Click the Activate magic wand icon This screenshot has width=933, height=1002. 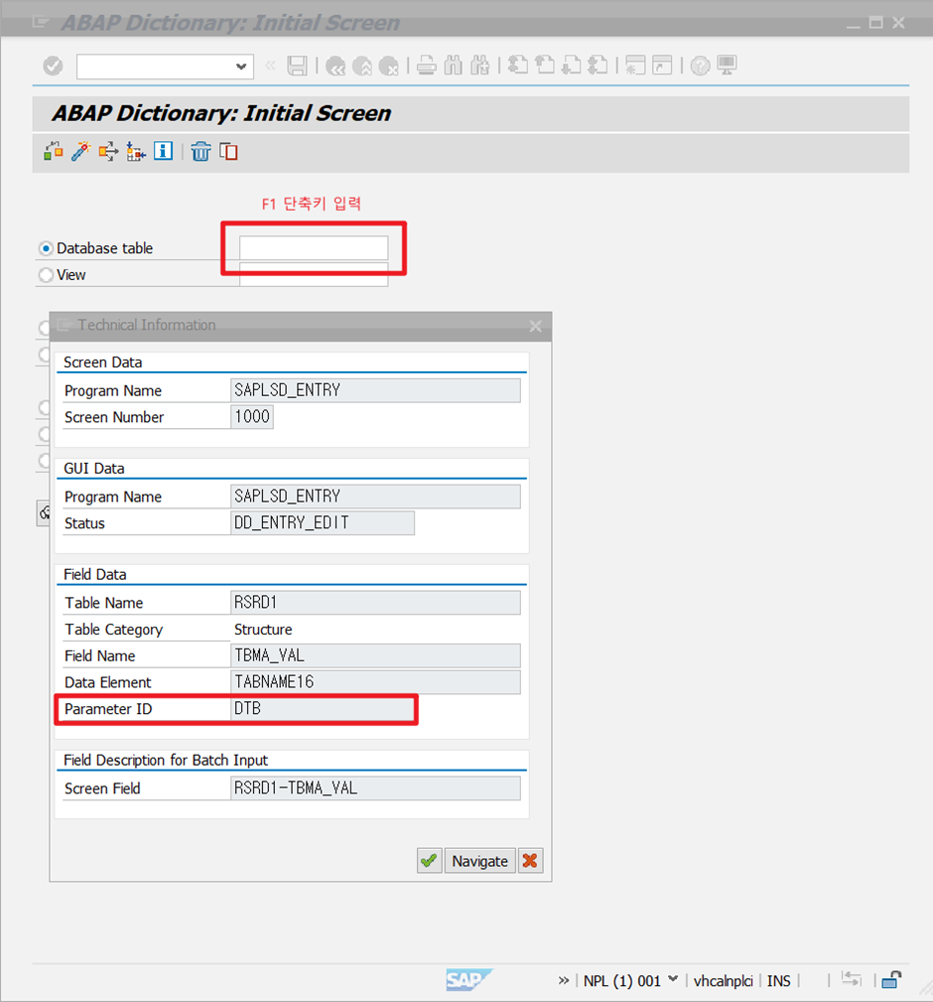point(81,152)
